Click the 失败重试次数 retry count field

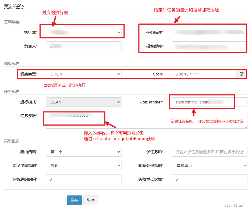tap(209, 179)
